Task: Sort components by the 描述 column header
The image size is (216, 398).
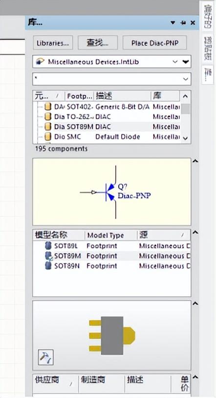Action: (122, 96)
